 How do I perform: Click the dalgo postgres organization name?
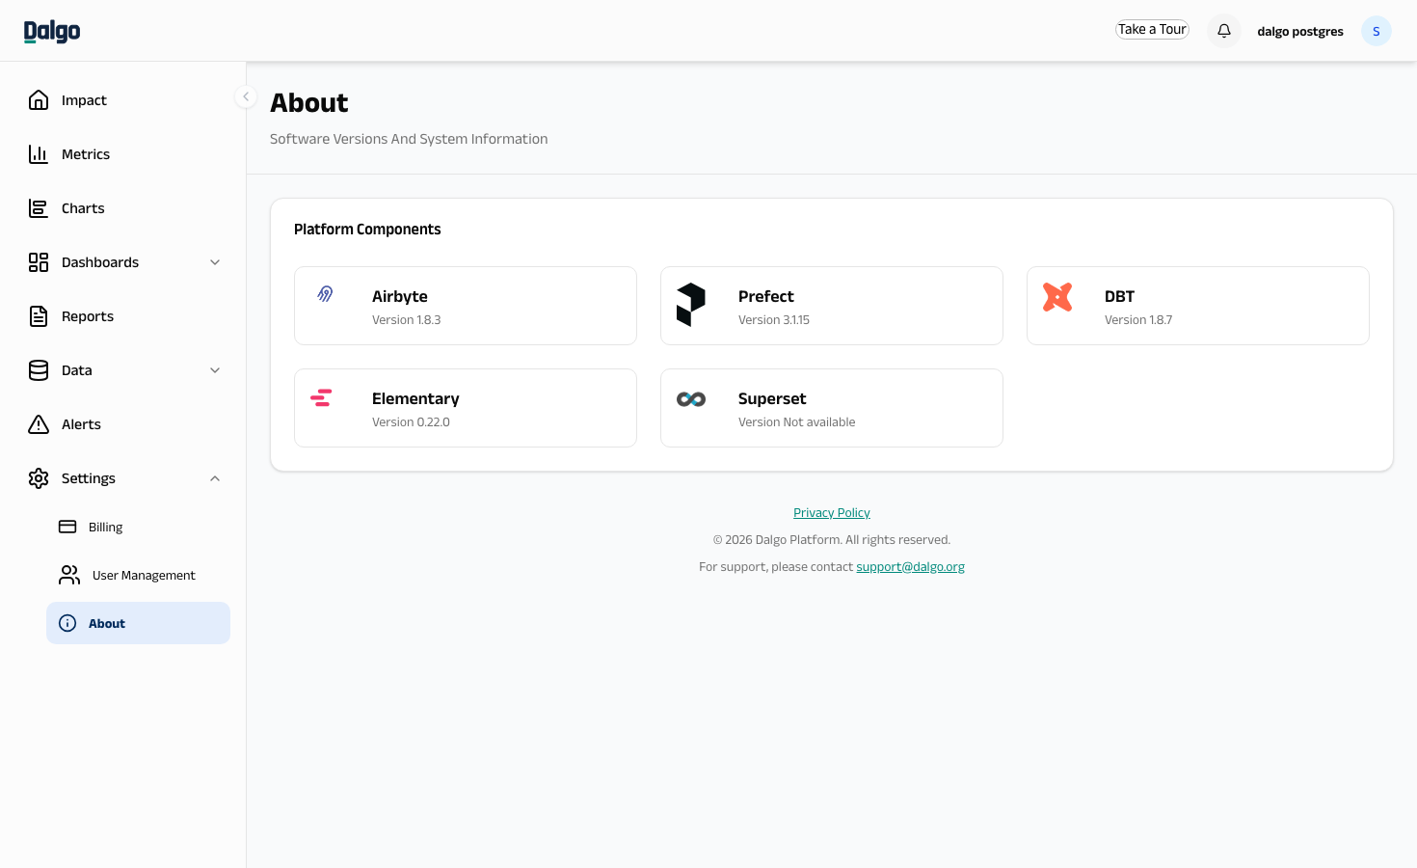(x=1299, y=31)
